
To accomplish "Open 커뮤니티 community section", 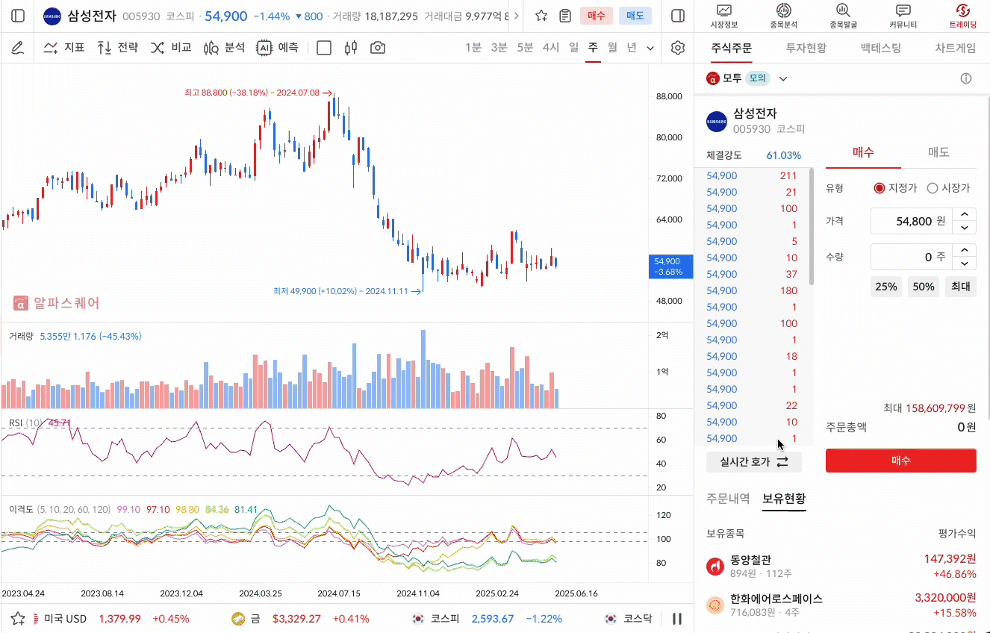I will [903, 16].
